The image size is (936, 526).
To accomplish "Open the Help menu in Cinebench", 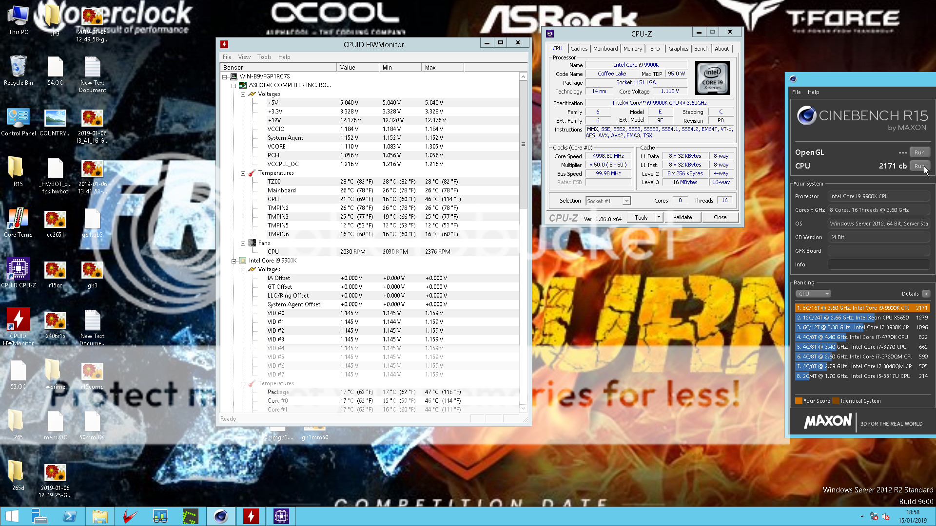I will [813, 92].
